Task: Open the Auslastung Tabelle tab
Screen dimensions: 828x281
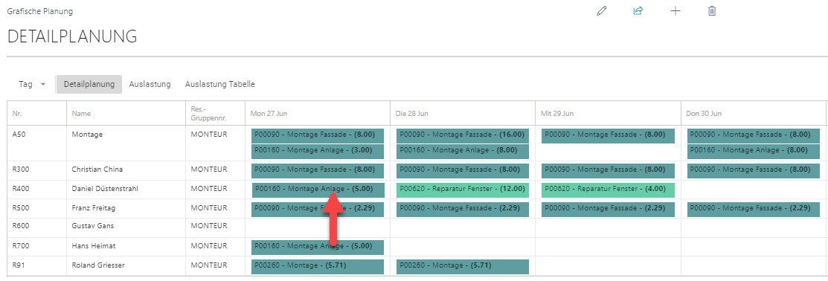Action: pyautogui.click(x=220, y=84)
